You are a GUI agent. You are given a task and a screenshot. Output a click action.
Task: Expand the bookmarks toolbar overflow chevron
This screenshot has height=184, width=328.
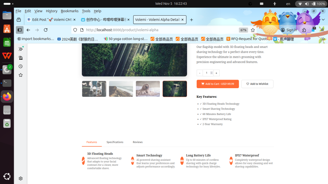click(323, 39)
